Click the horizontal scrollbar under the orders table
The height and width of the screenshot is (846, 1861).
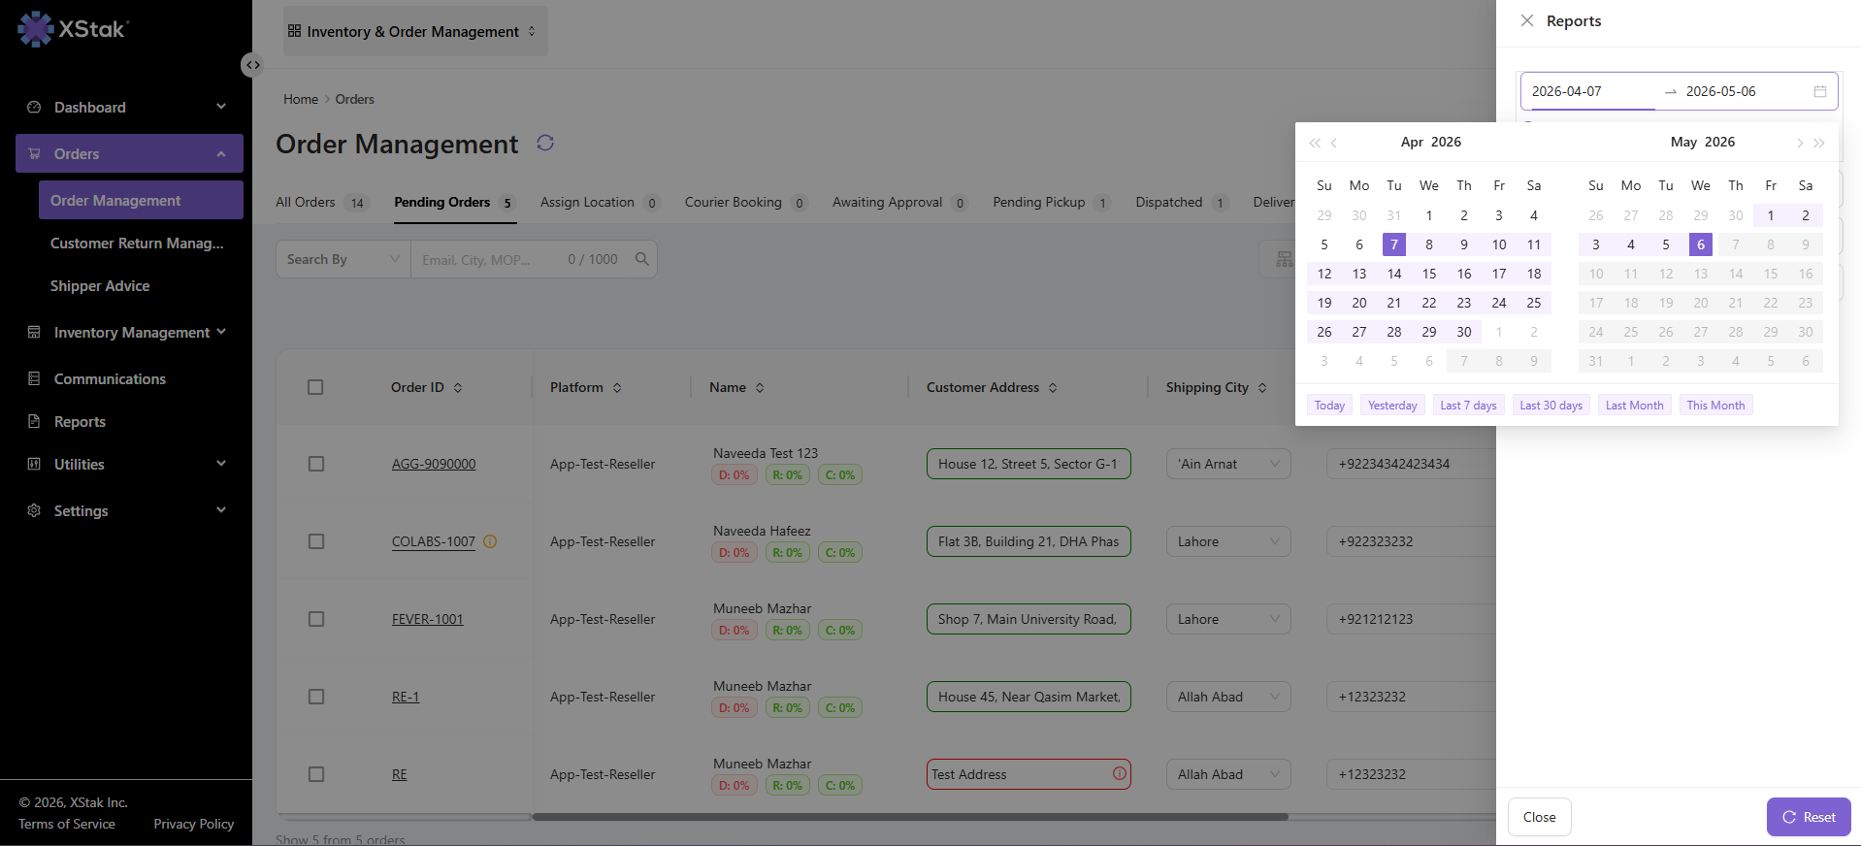(910, 817)
